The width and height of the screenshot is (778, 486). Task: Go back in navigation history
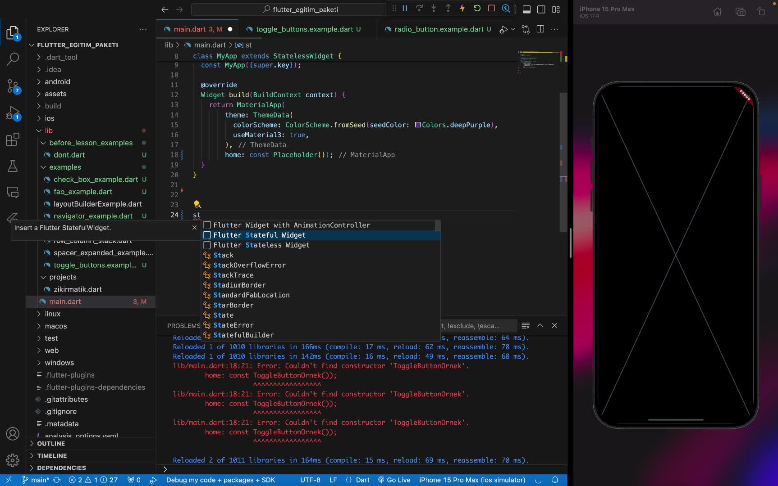165,9
